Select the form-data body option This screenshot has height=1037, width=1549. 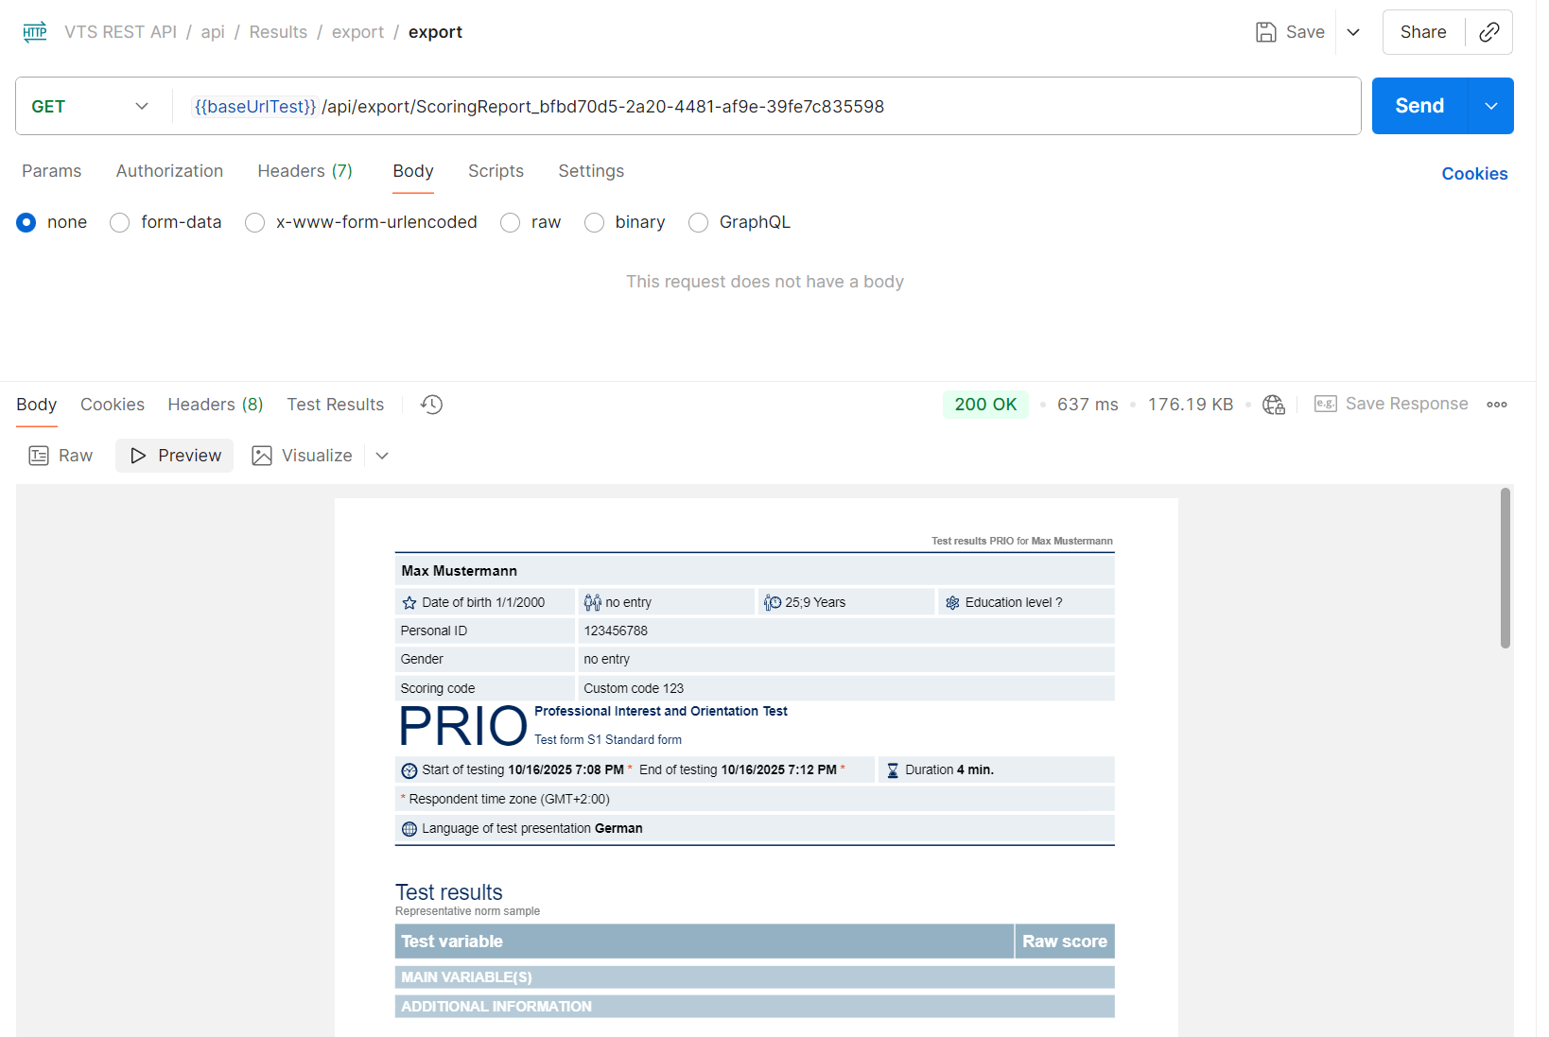pyautogui.click(x=120, y=222)
